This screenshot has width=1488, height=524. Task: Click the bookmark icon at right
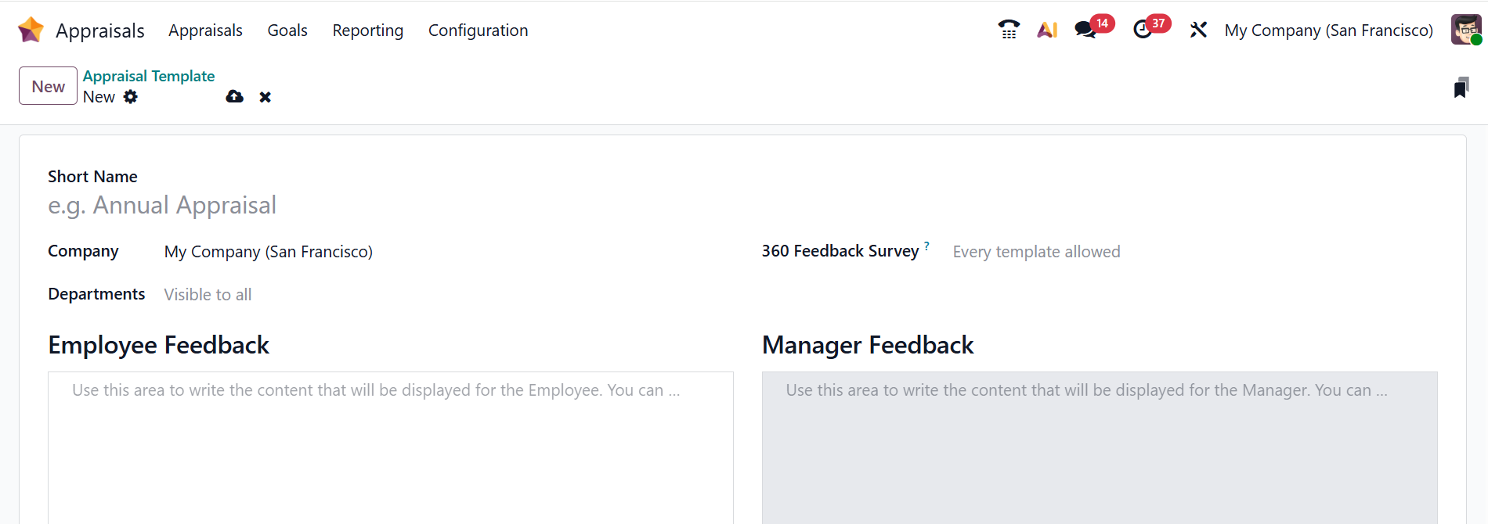coord(1461,88)
